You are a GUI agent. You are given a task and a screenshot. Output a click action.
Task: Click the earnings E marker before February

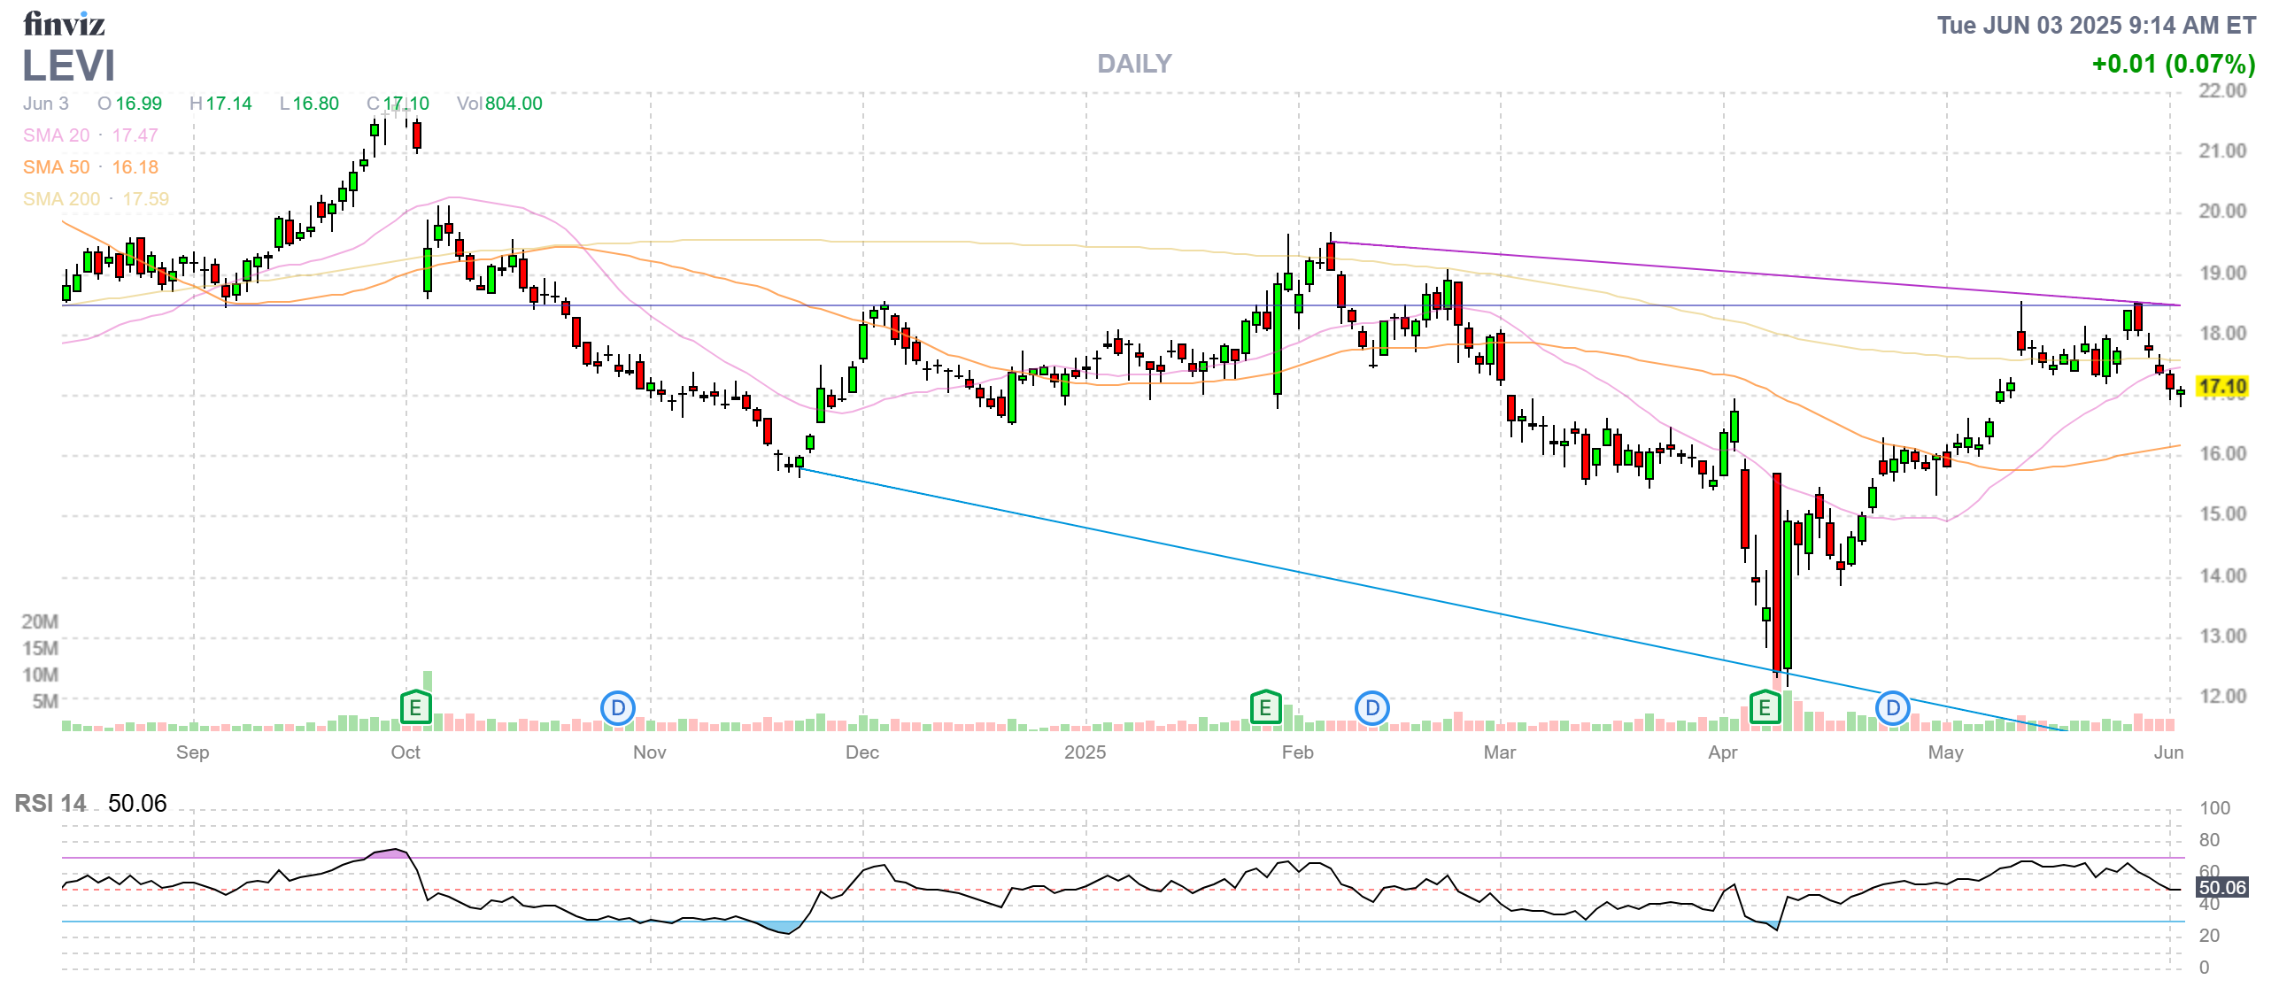click(1265, 707)
